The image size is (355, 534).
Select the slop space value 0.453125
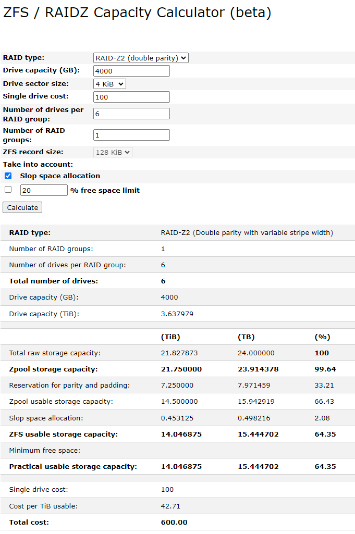(177, 418)
